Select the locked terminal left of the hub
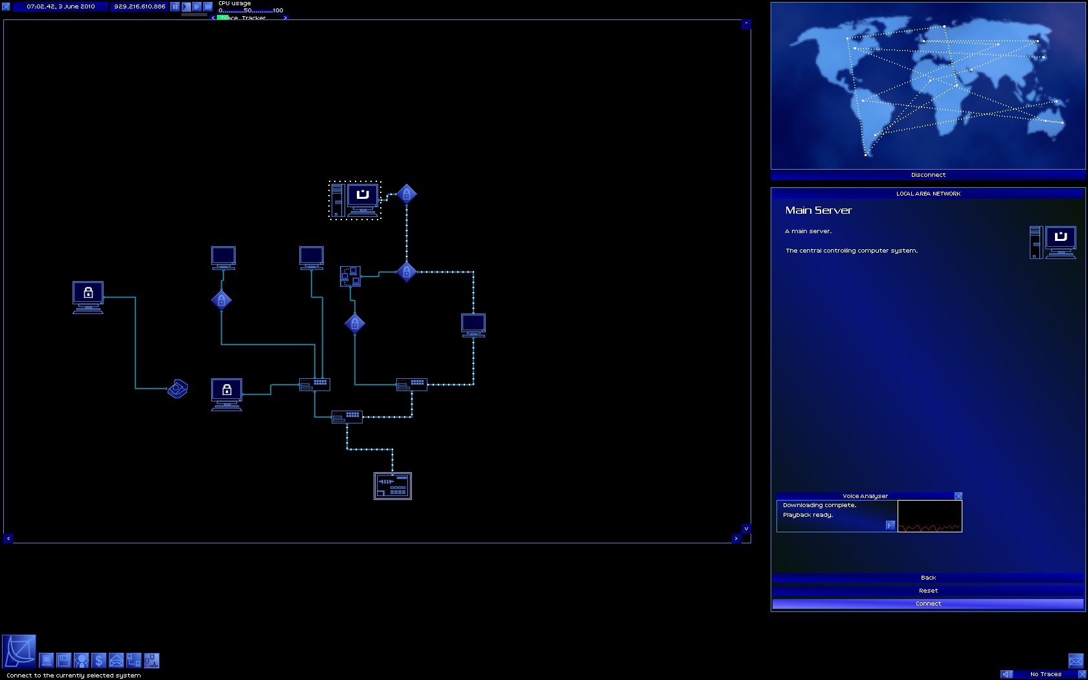Screen dimensions: 1088x680 point(227,395)
